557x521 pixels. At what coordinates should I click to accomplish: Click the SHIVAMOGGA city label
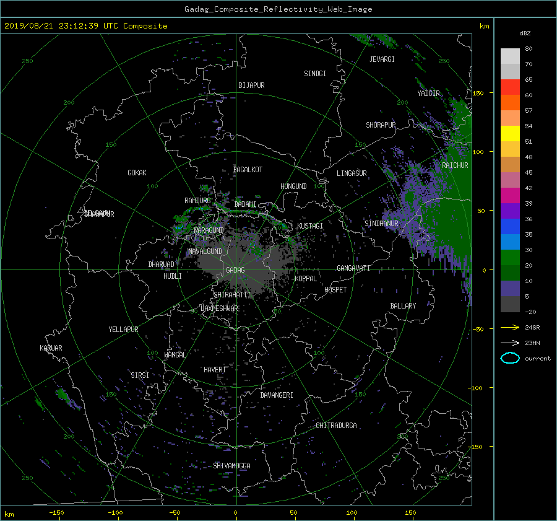(x=231, y=465)
